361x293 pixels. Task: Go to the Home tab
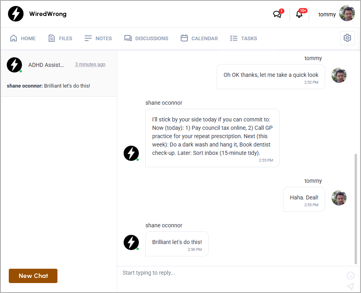pos(23,39)
